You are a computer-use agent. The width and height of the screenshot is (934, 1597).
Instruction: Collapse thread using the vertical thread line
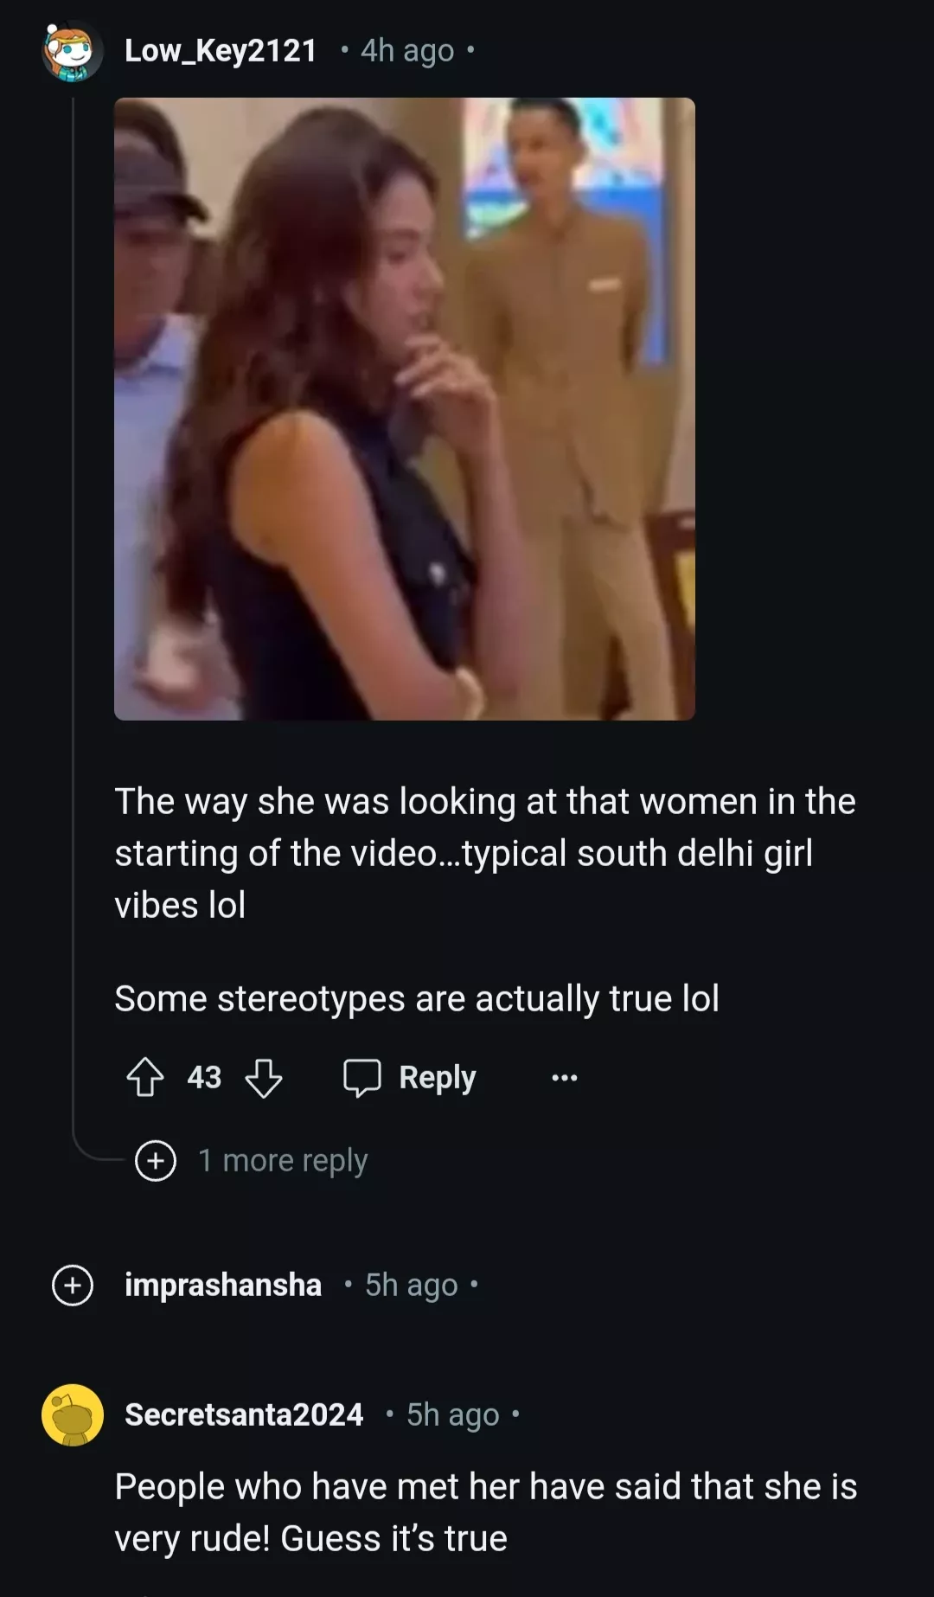tap(74, 606)
